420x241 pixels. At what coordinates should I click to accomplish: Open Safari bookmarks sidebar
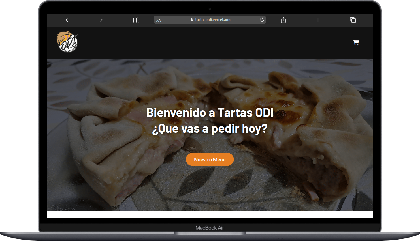point(136,20)
